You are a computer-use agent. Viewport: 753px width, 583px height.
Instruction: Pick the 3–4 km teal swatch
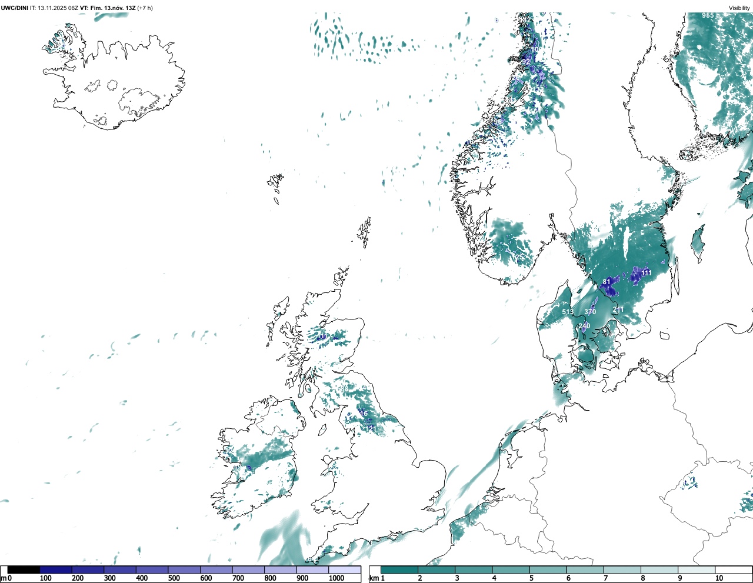[474, 570]
